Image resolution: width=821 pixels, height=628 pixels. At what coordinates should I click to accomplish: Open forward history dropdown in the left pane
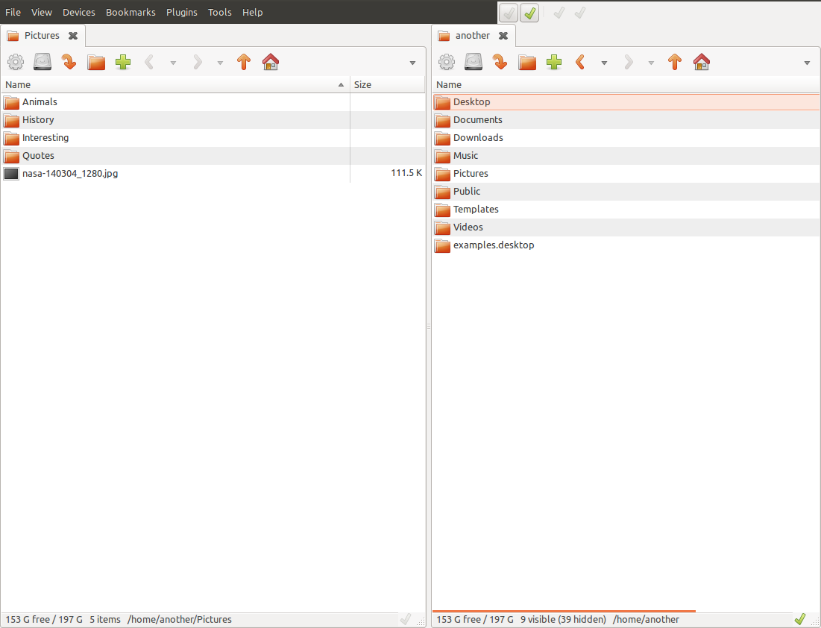tap(220, 63)
